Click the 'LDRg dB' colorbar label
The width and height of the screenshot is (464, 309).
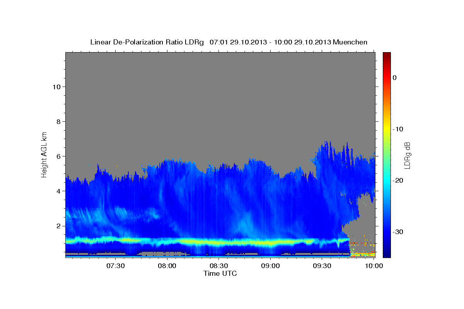tap(407, 155)
